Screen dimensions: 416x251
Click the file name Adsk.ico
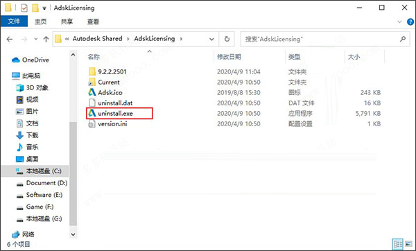(110, 93)
